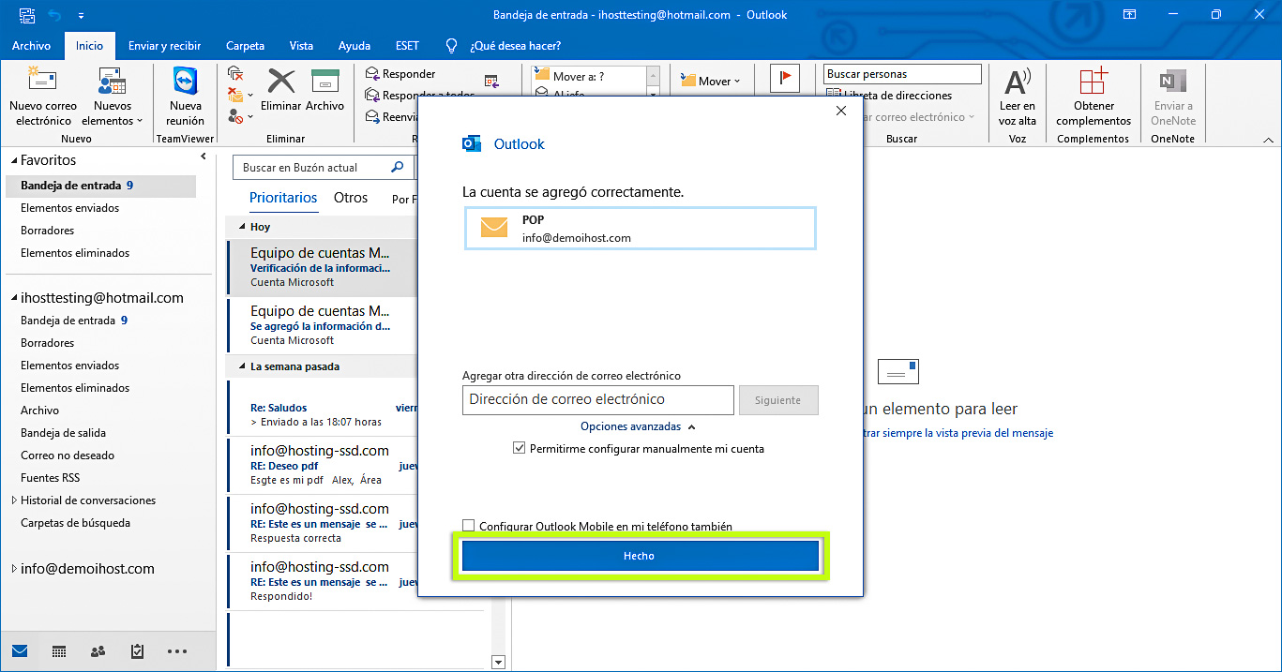Open message Verificación de la información
Image resolution: width=1282 pixels, height=672 pixels.
pyautogui.click(x=323, y=268)
